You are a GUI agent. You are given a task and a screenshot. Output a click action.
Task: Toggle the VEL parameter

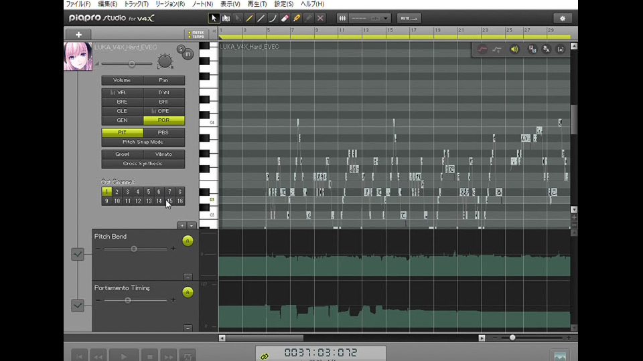pos(122,92)
